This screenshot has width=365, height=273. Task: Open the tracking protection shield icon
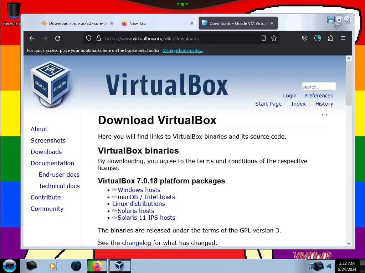[x=89, y=38]
